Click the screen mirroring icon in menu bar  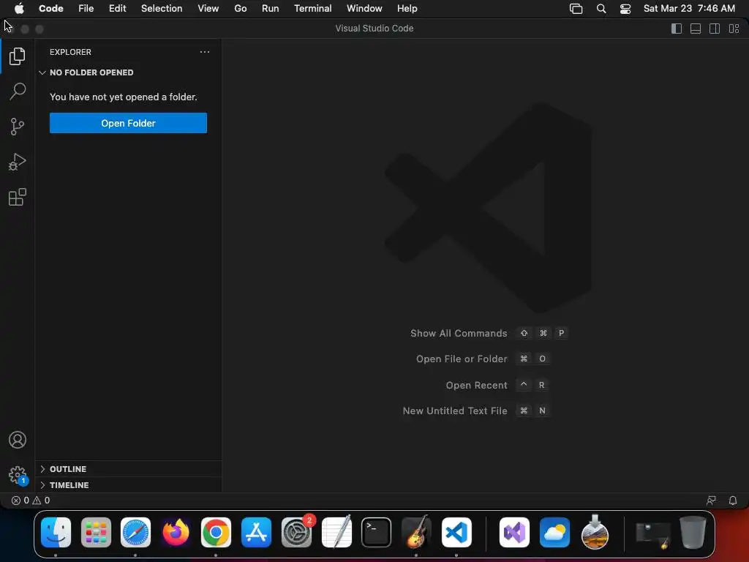tap(576, 9)
